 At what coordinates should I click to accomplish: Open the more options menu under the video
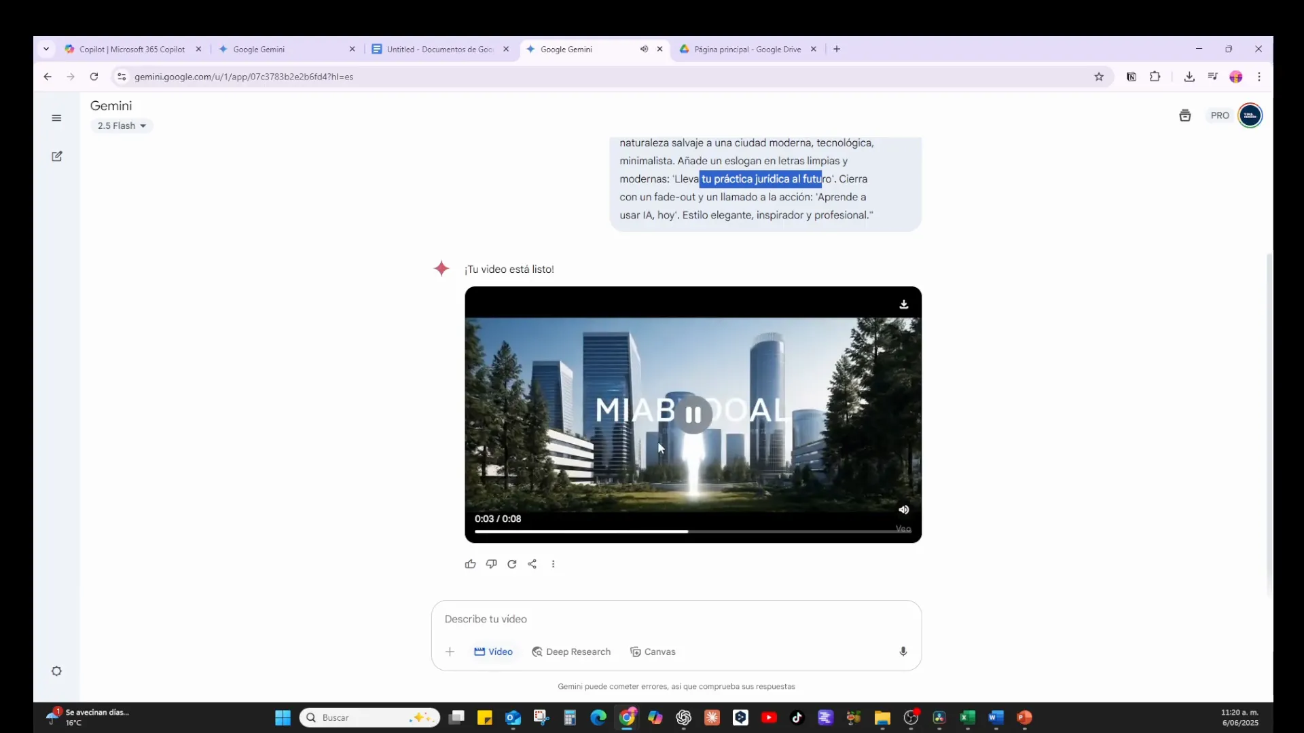click(x=554, y=564)
